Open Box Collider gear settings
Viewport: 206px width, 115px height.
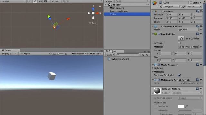pyautogui.click(x=201, y=34)
